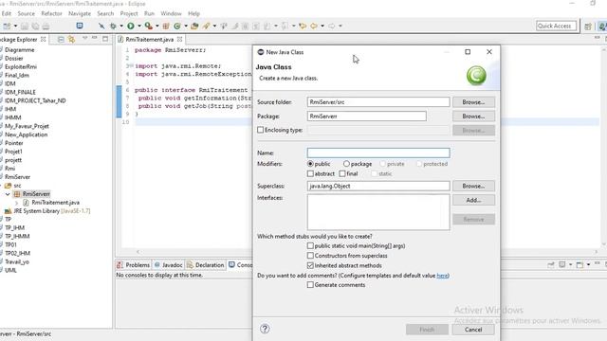This screenshot has height=341, width=607.
Task: Click the Quick Access search box
Action: coord(557,26)
